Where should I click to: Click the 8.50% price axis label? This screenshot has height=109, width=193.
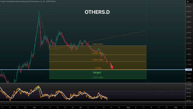pyautogui.click(x=189, y=22)
